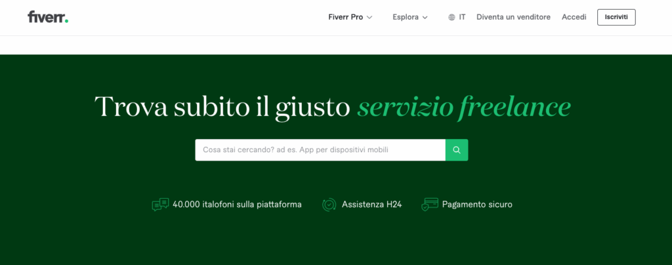Open the Diventa un venditore link
The width and height of the screenshot is (672, 265).
[x=513, y=17]
